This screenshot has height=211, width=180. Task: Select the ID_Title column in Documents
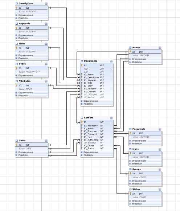coord(97,83)
